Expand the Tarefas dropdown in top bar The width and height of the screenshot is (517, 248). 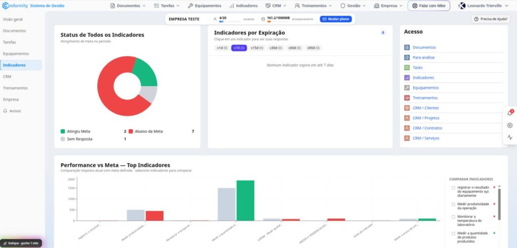coord(178,6)
